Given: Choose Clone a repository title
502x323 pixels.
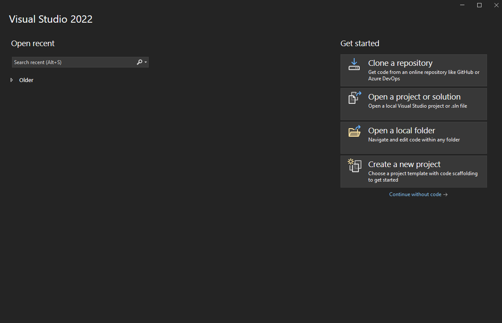Looking at the screenshot, I should pyautogui.click(x=400, y=63).
